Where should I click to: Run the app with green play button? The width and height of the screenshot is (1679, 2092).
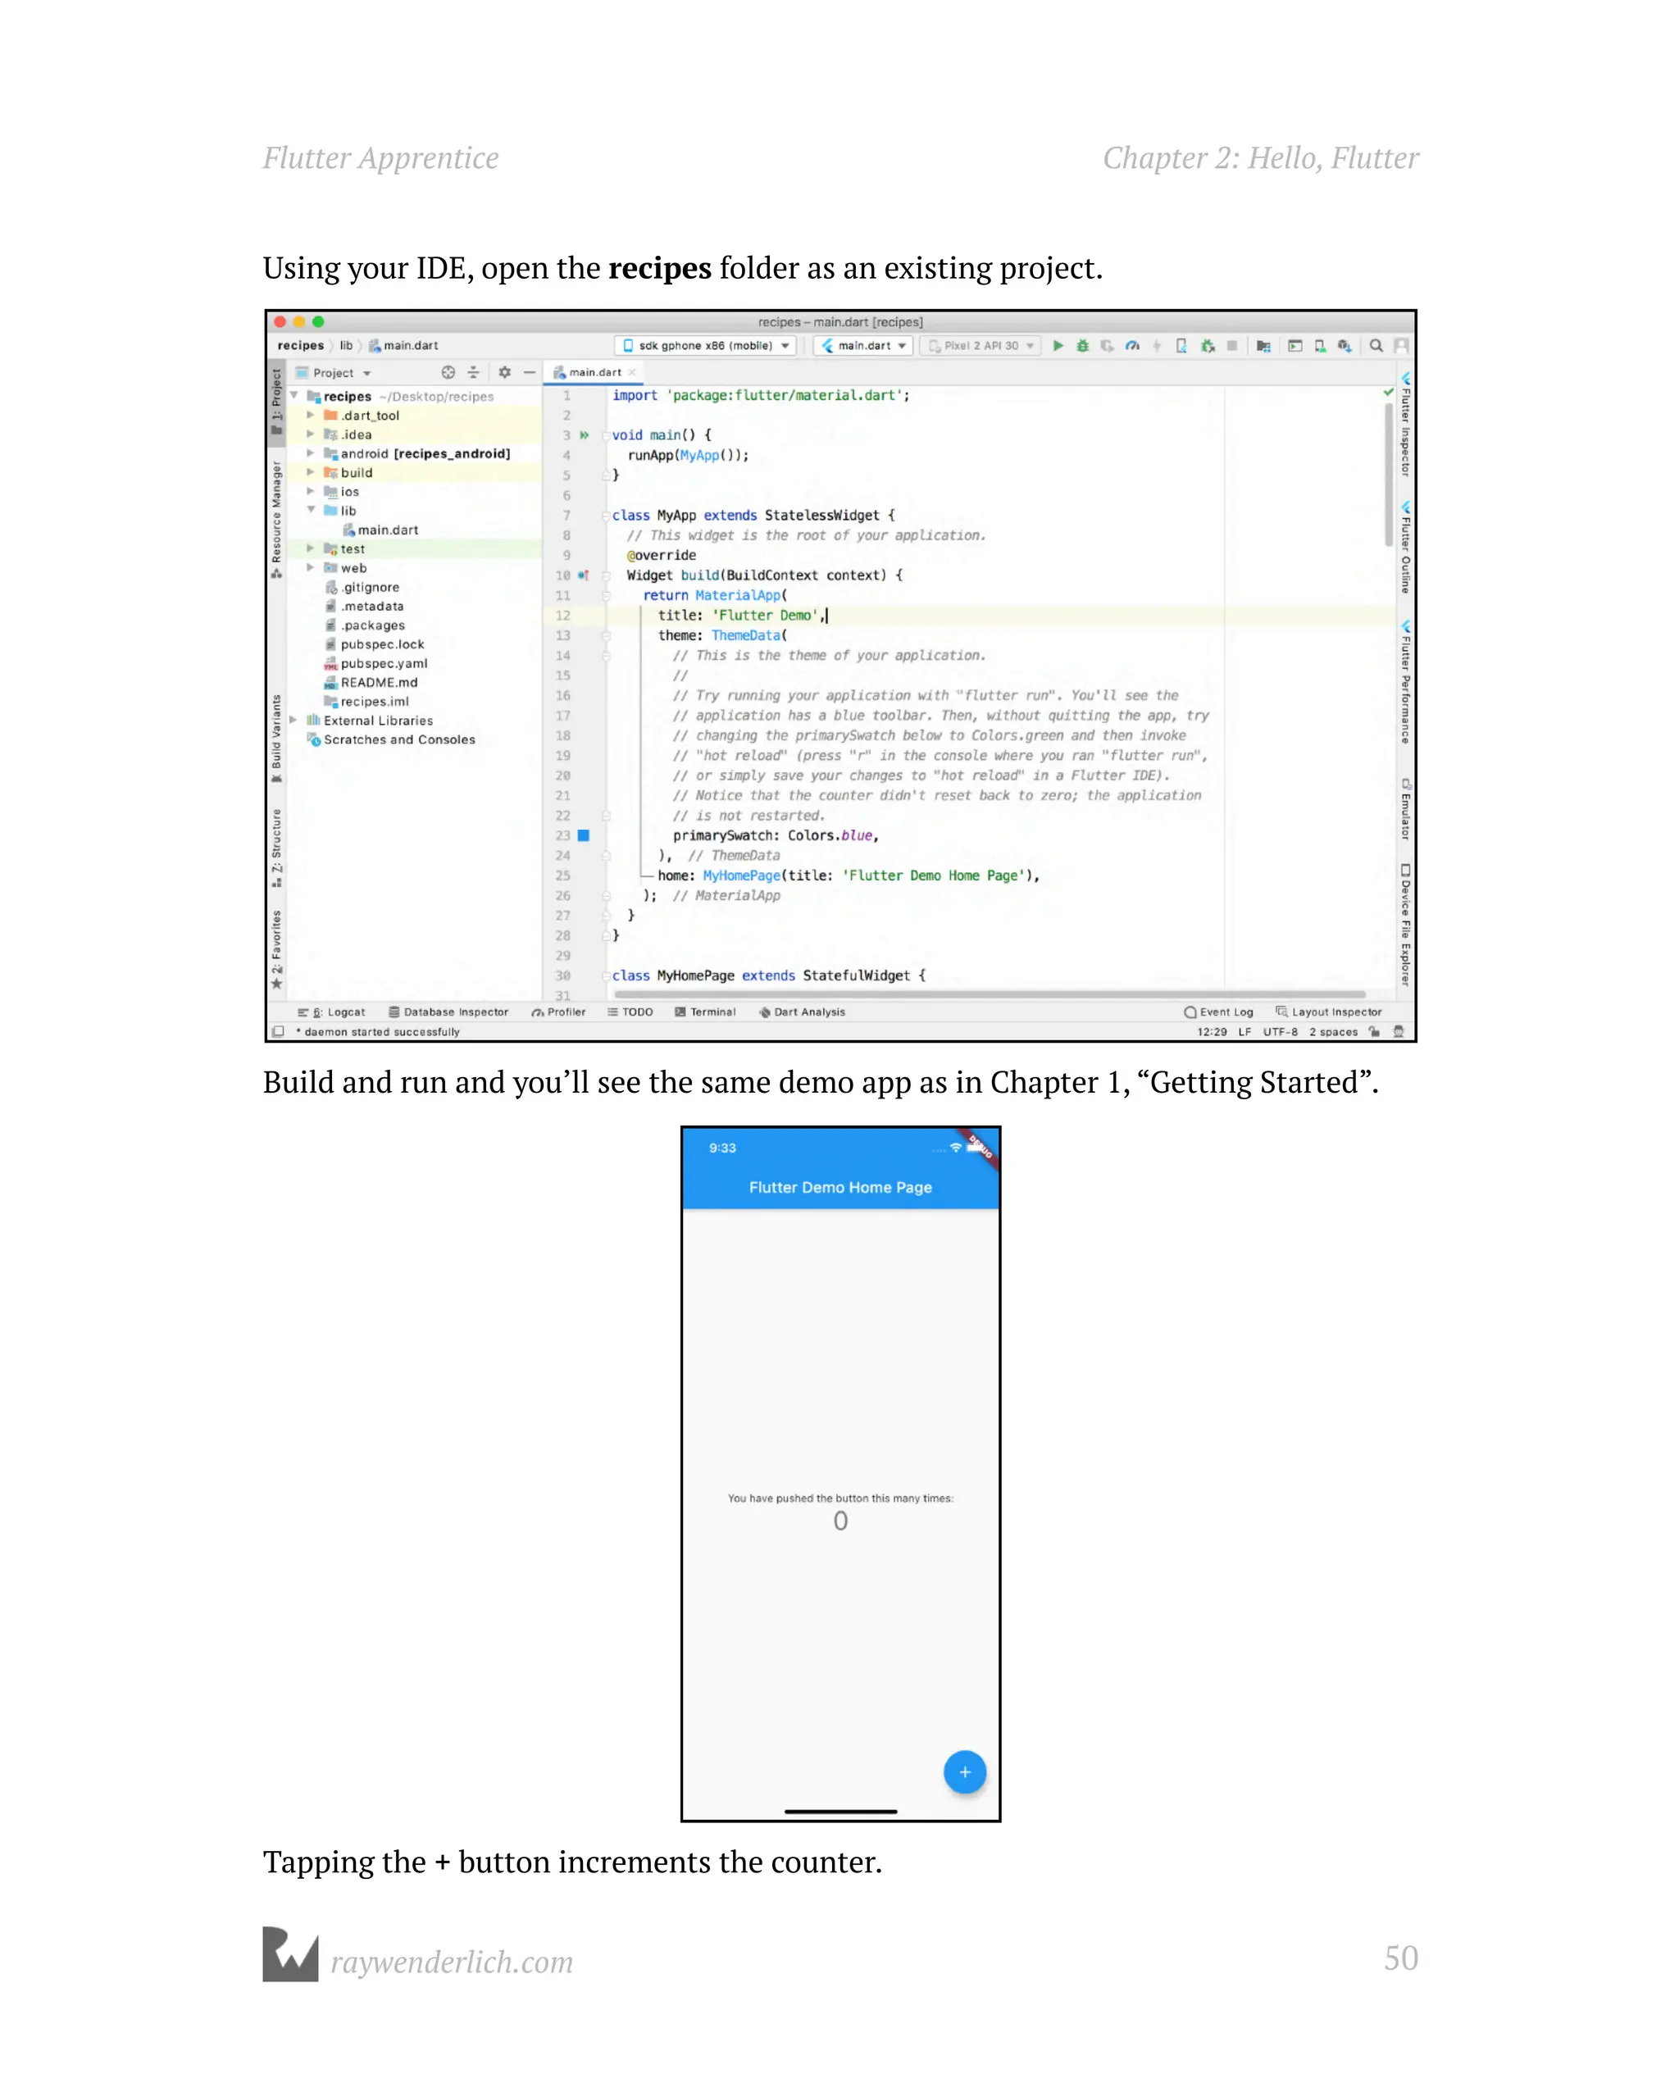click(x=1058, y=345)
